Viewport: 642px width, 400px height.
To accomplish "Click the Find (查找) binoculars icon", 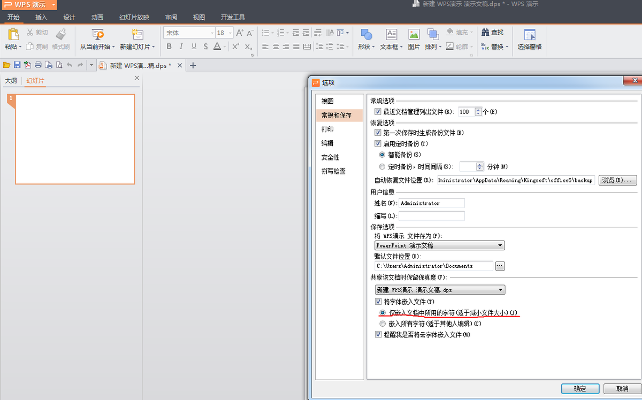I will pyautogui.click(x=486, y=33).
